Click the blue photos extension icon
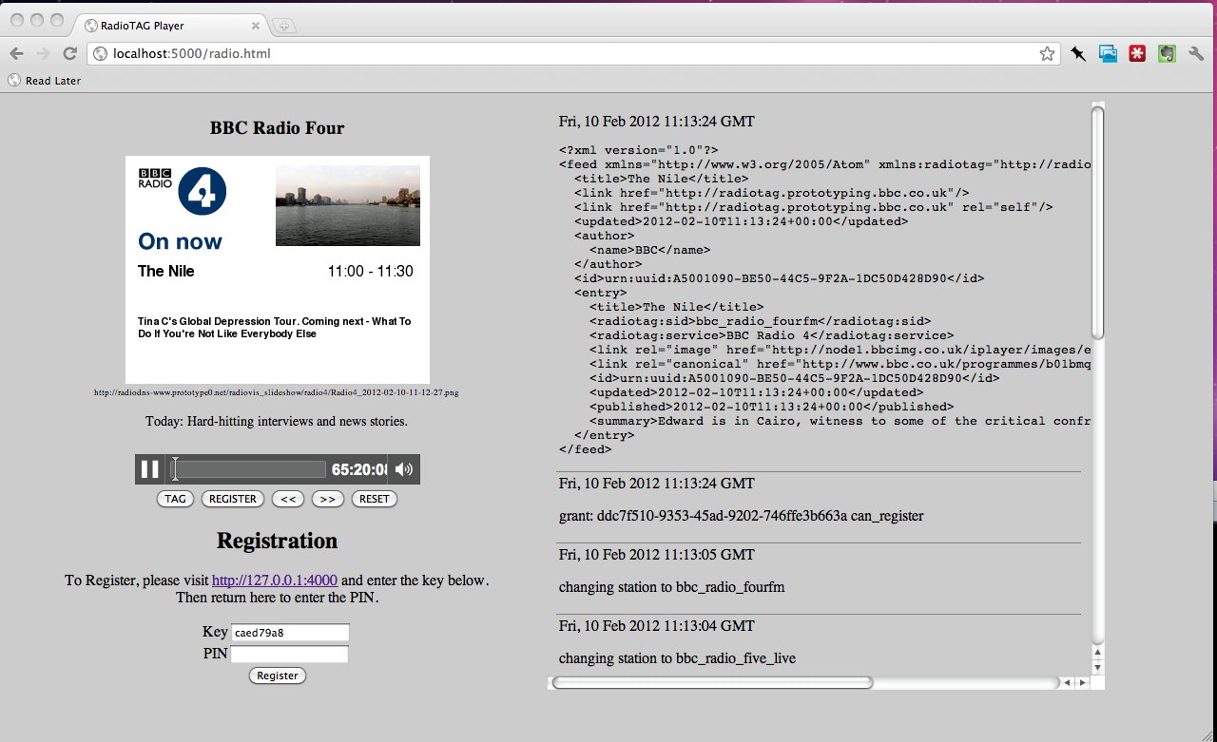 point(1108,53)
